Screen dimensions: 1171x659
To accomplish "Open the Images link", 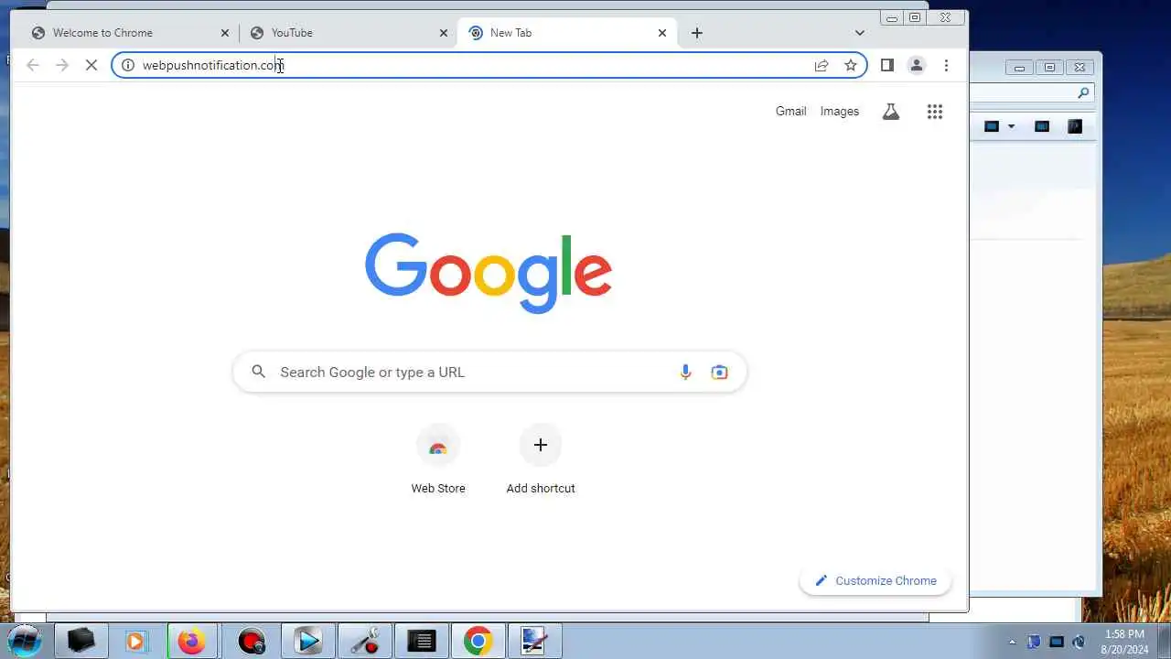I will coord(840,111).
